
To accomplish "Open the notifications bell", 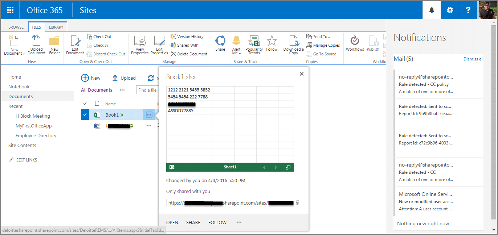I will (432, 10).
